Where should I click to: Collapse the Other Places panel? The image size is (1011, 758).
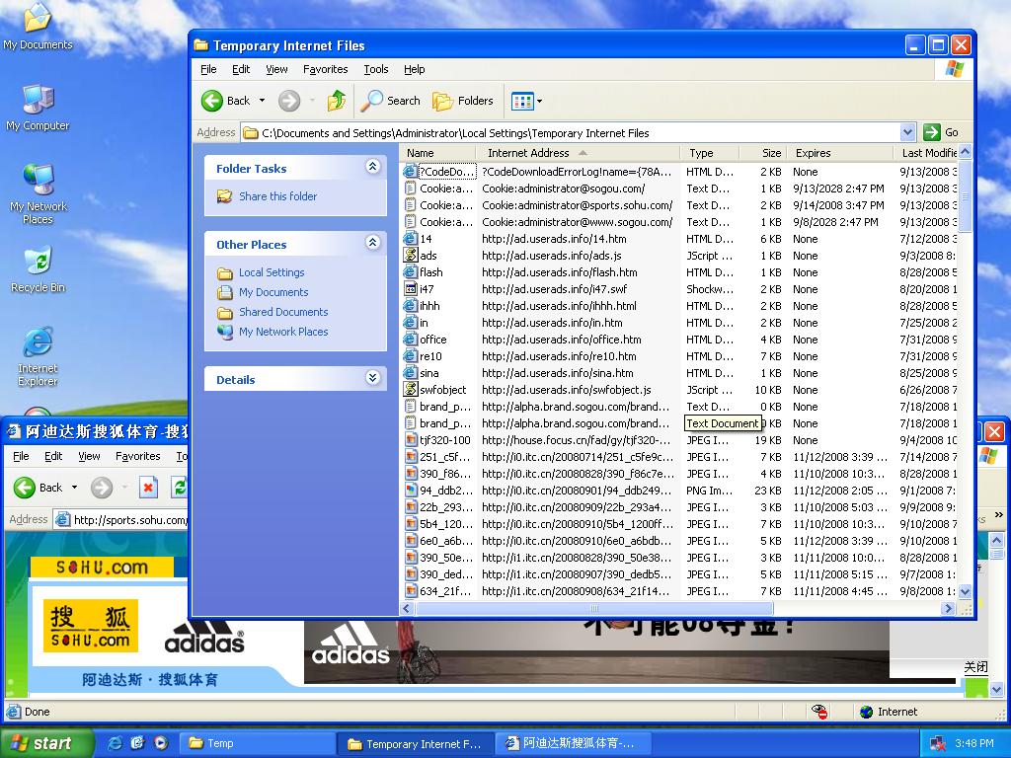click(x=372, y=244)
